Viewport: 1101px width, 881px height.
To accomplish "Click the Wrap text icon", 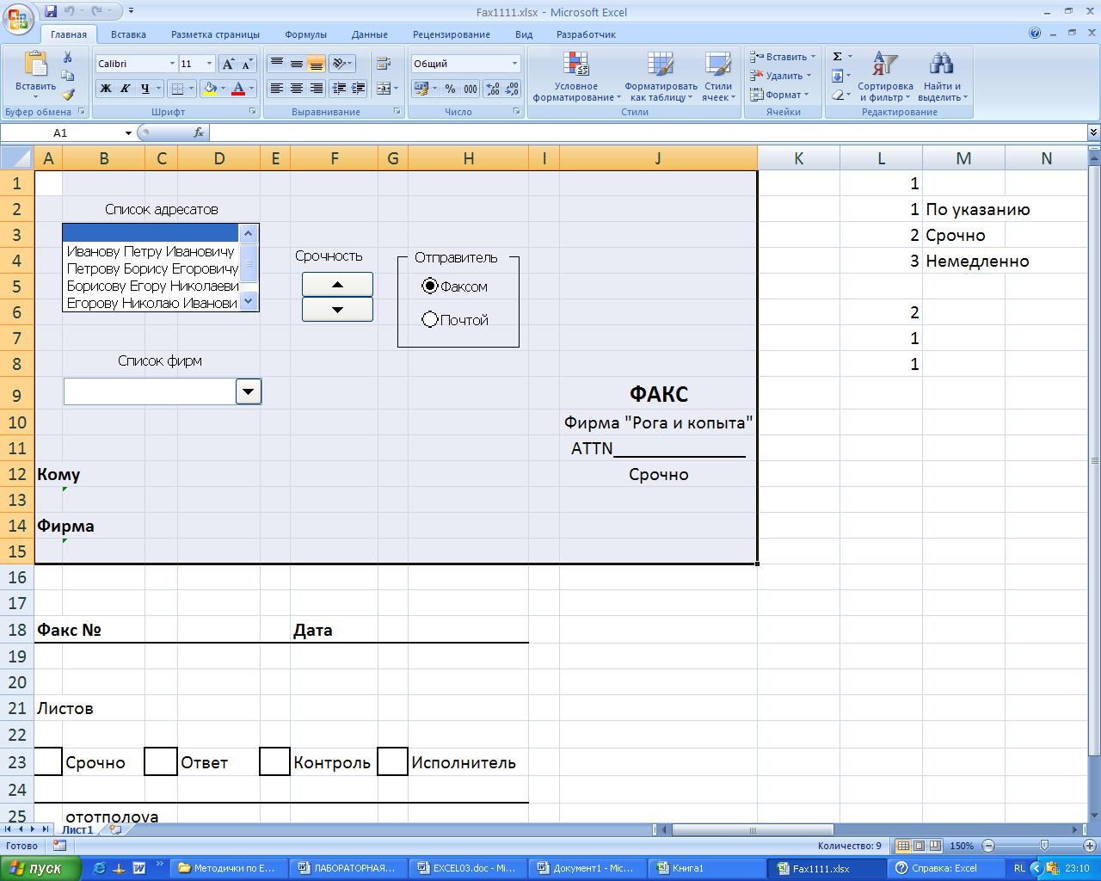I will point(384,64).
